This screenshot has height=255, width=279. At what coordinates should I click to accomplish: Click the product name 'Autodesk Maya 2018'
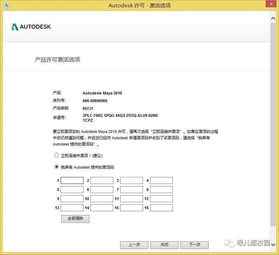(102, 93)
